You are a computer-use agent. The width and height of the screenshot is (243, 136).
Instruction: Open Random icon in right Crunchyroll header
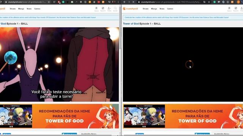tap(236, 9)
